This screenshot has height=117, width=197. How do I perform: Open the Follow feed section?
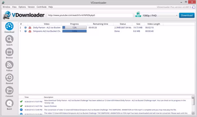pyautogui.click(x=9, y=66)
